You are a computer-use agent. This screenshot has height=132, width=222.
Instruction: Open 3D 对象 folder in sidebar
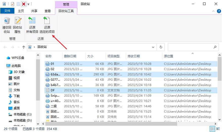(16, 72)
